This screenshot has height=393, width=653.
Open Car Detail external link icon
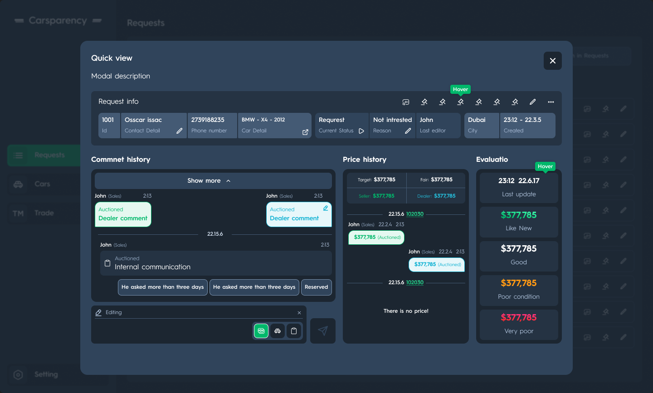point(305,132)
